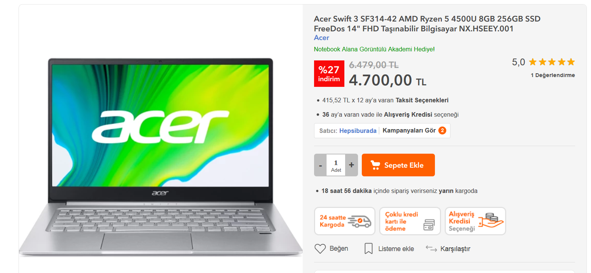Click the heart icon next to Beğen
This screenshot has width=591, height=273.
[x=320, y=249]
